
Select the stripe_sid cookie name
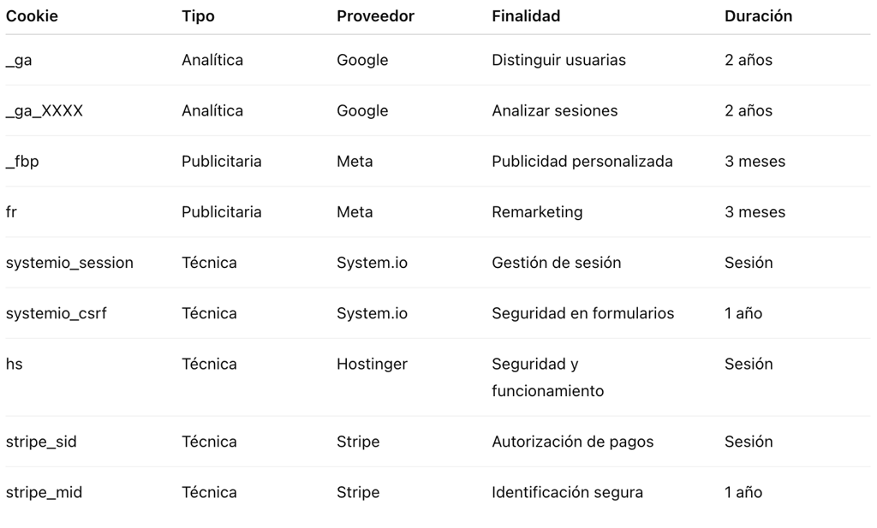click(41, 442)
